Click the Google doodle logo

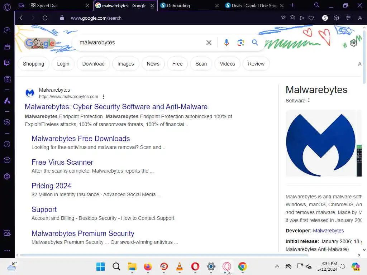click(x=40, y=43)
